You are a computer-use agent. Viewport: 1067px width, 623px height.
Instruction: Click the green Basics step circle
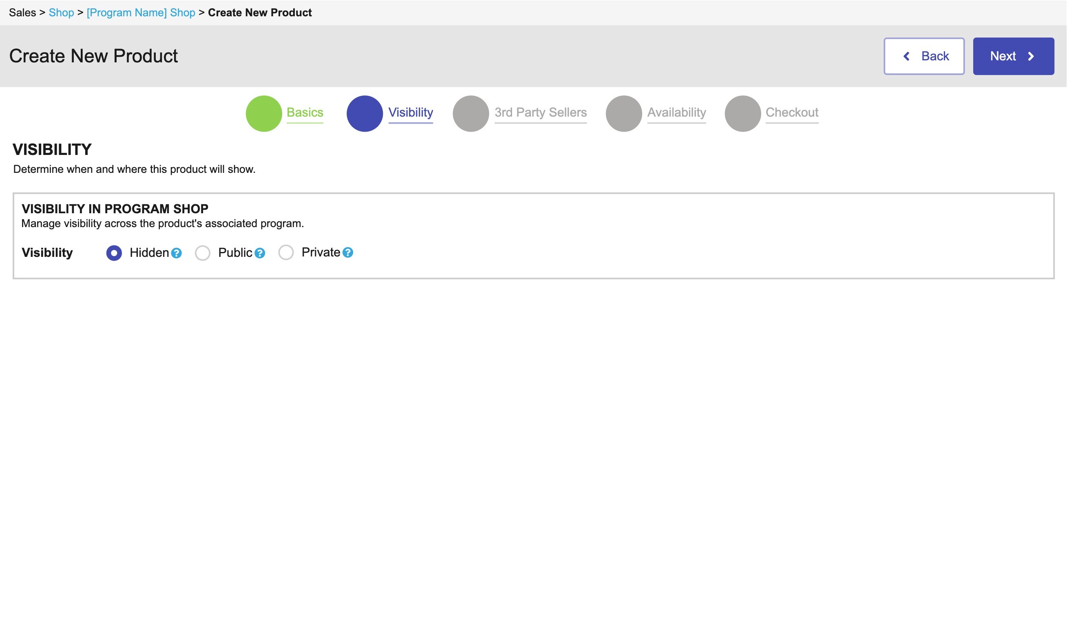[264, 113]
